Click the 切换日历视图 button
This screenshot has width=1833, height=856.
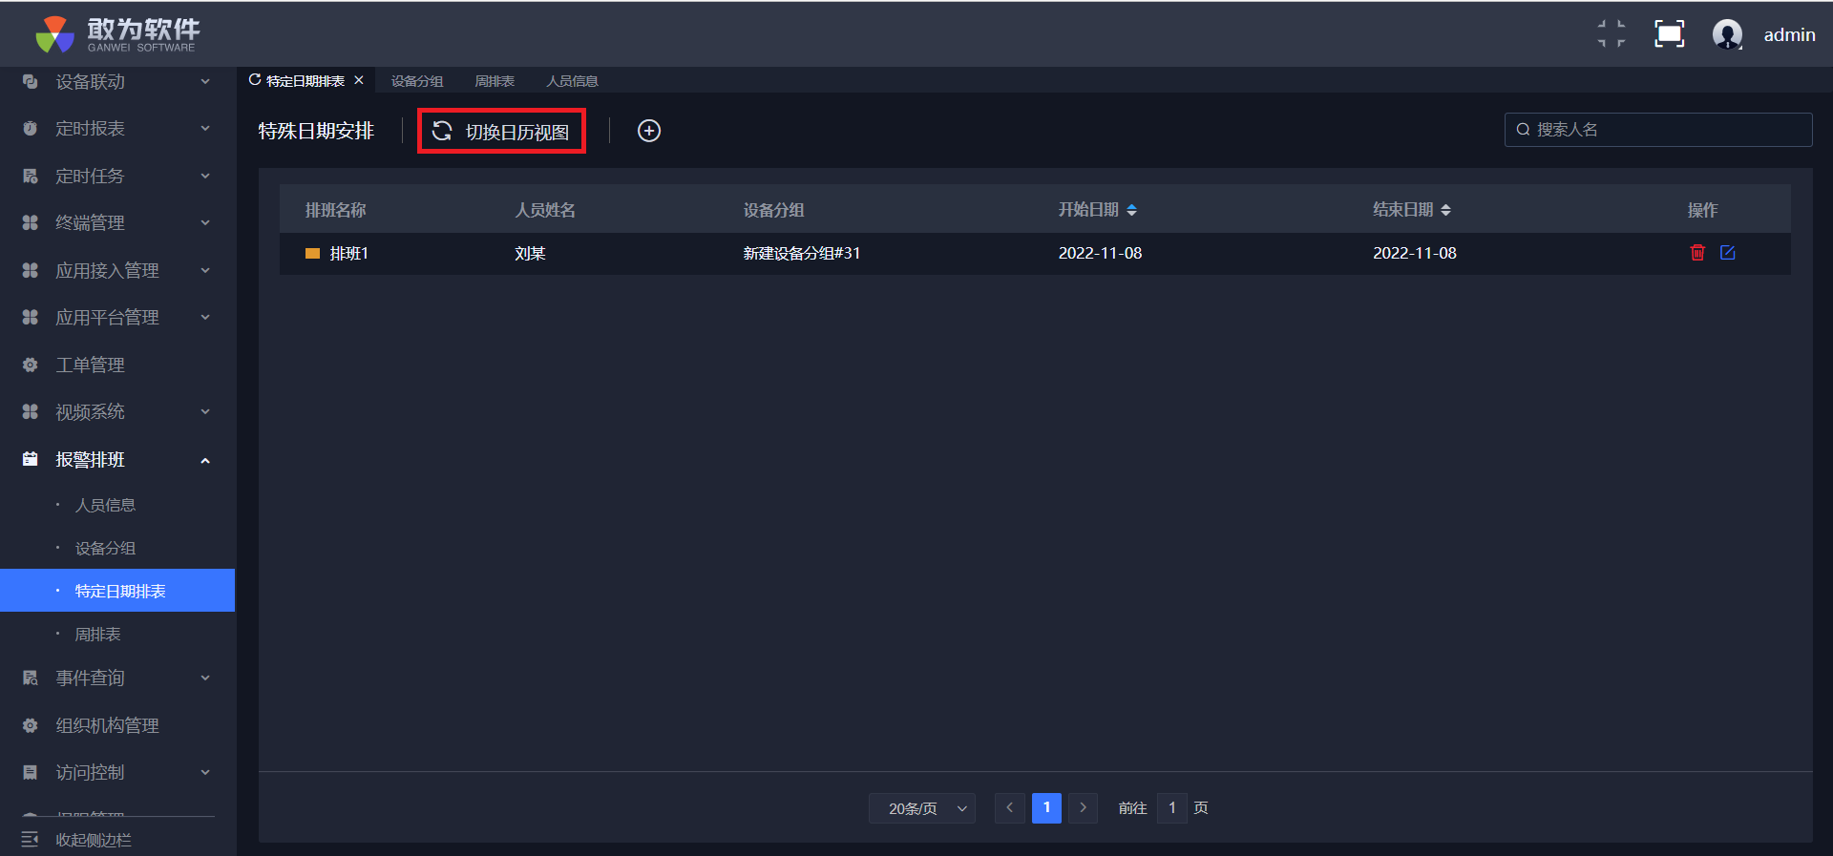(501, 131)
